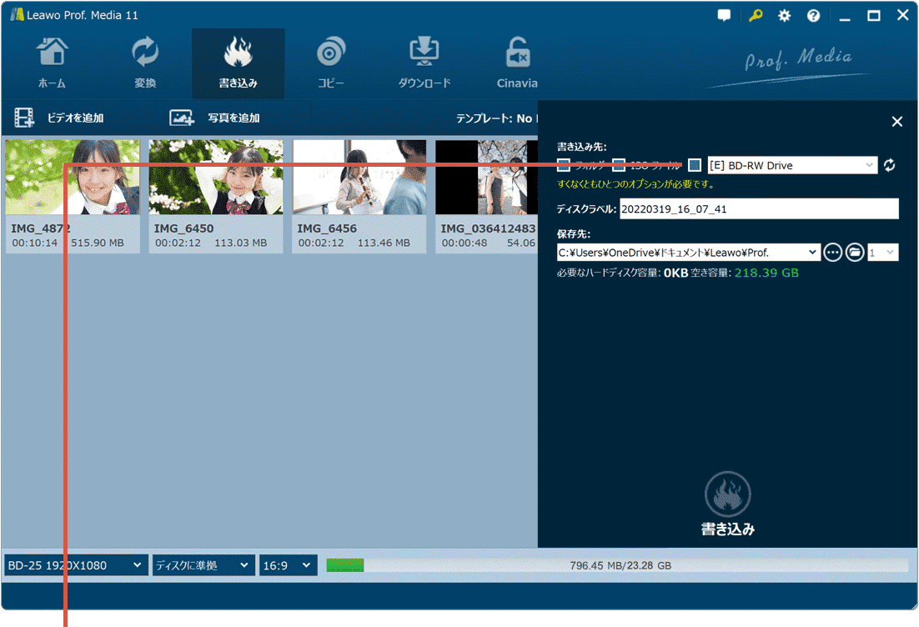Open the save folder icon

tap(855, 252)
